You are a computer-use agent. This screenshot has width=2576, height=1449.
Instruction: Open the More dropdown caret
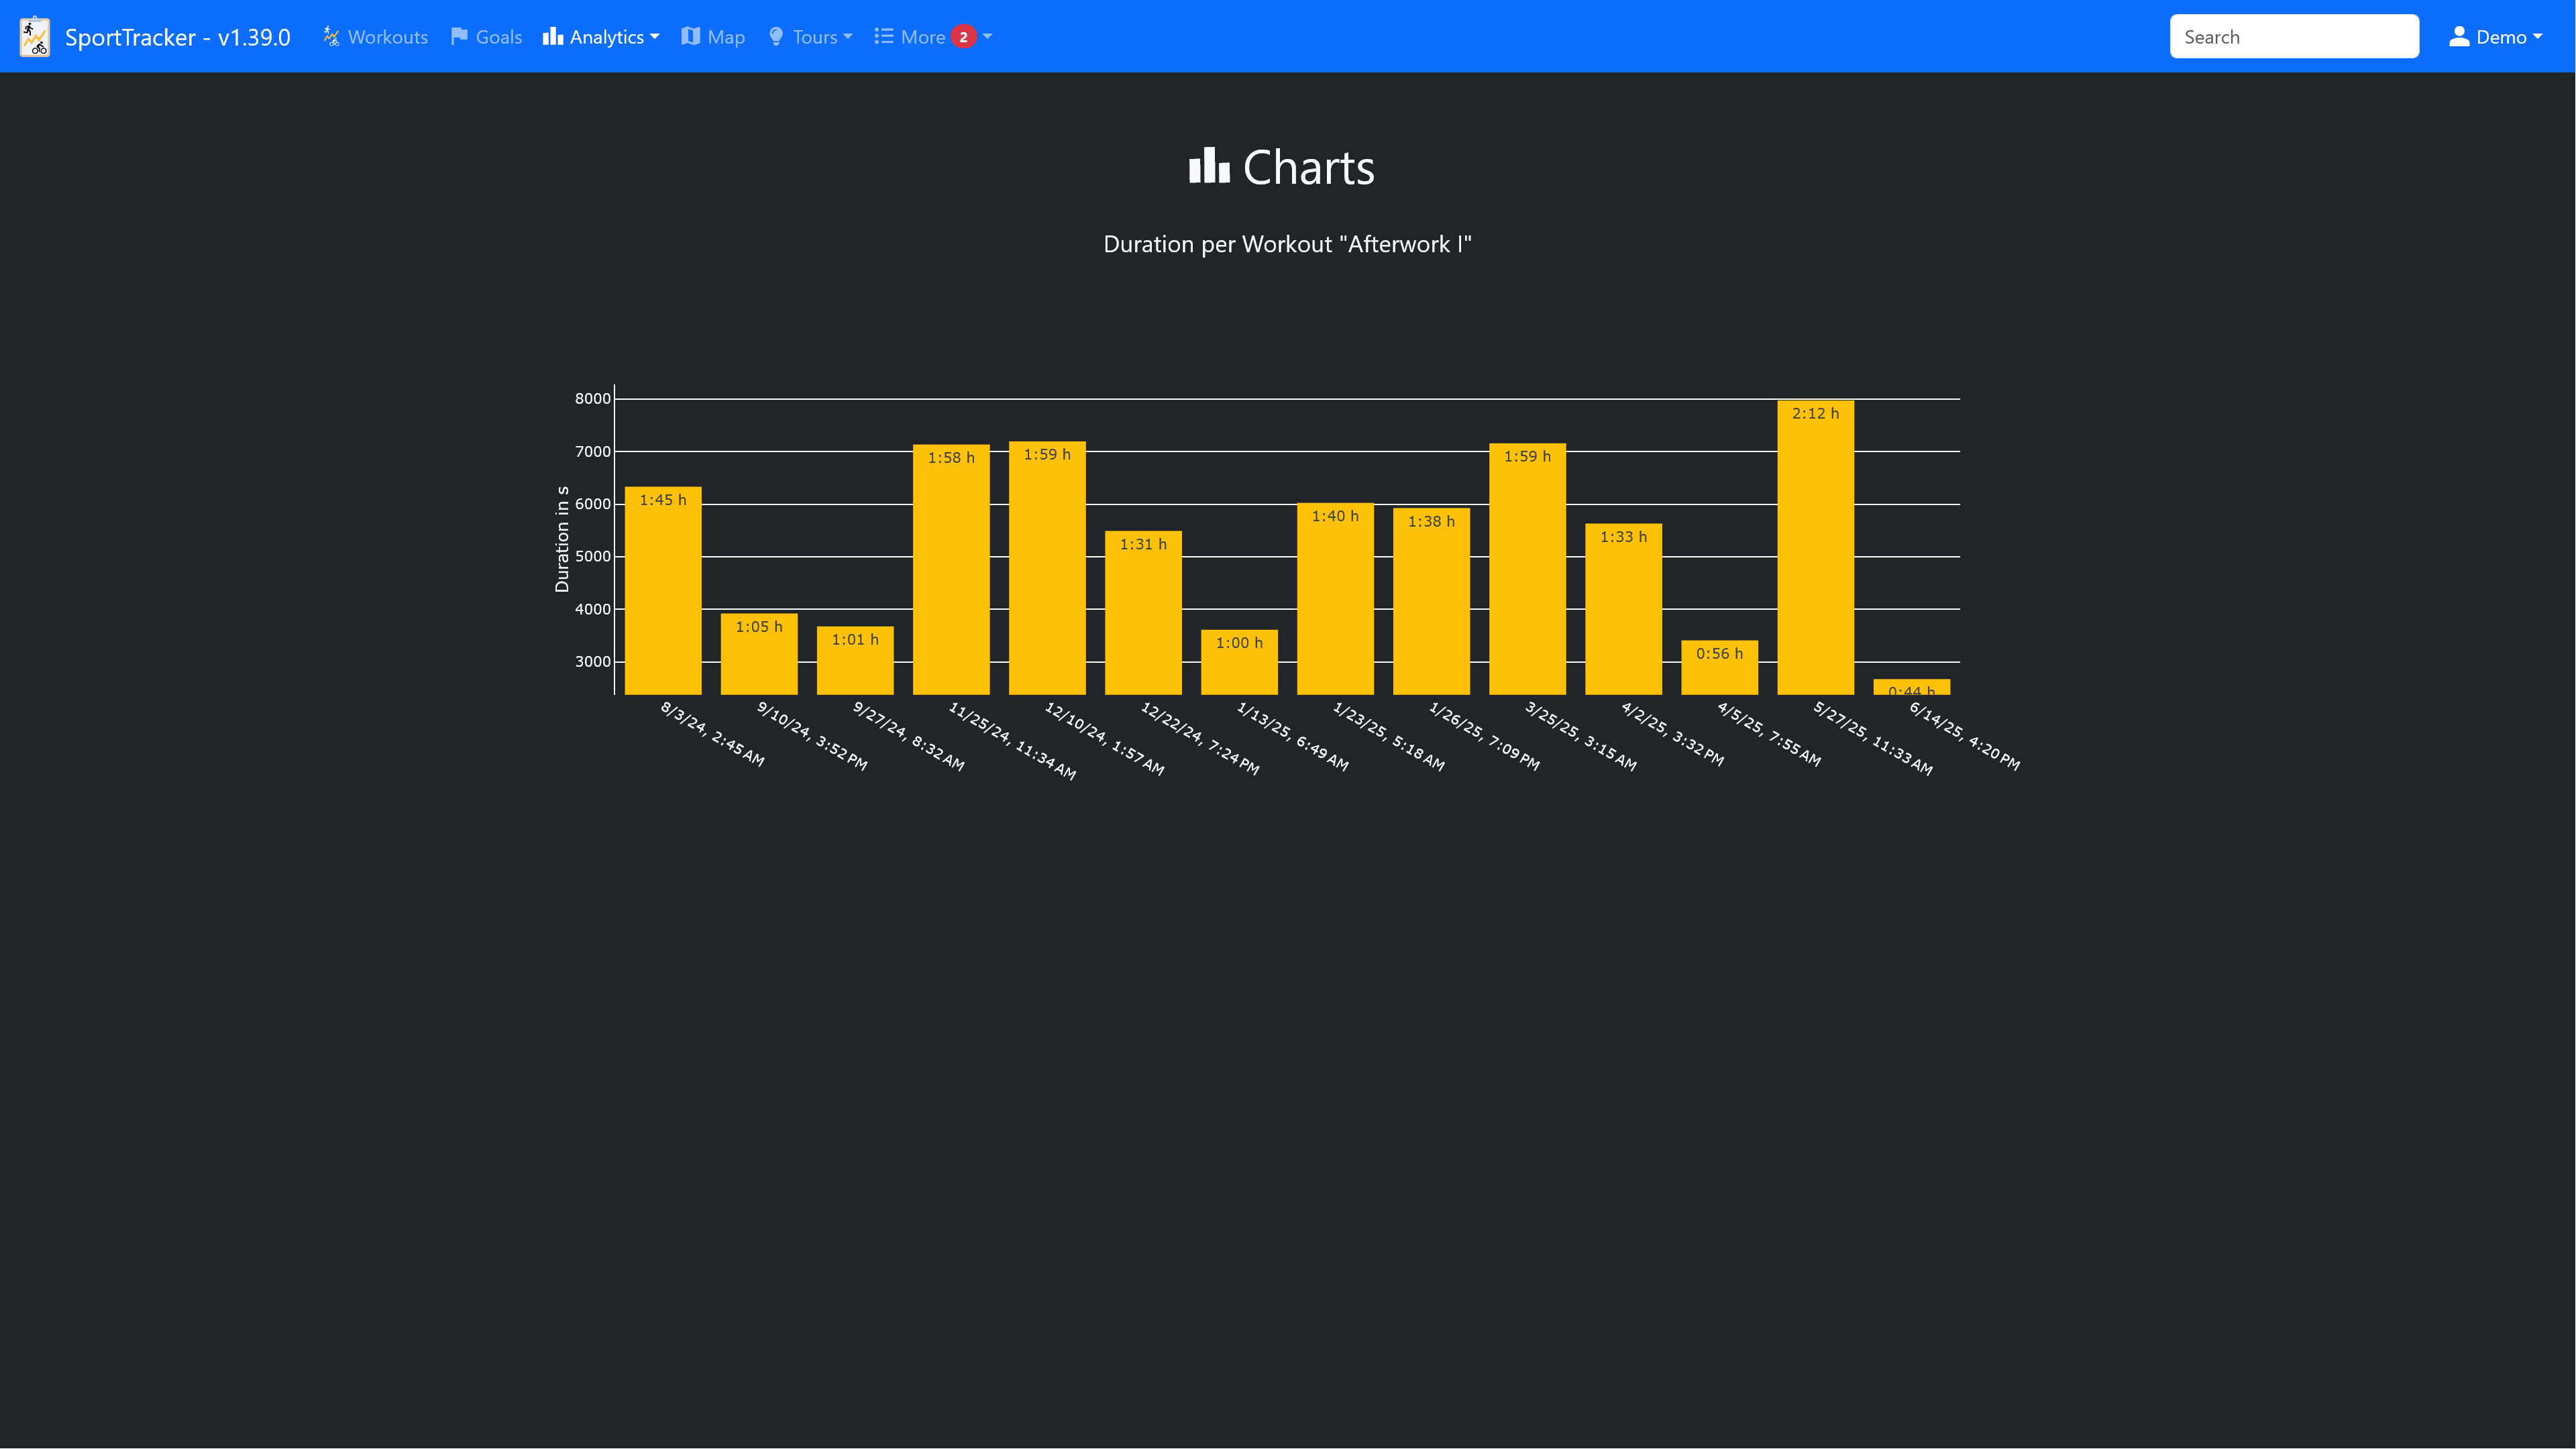988,37
